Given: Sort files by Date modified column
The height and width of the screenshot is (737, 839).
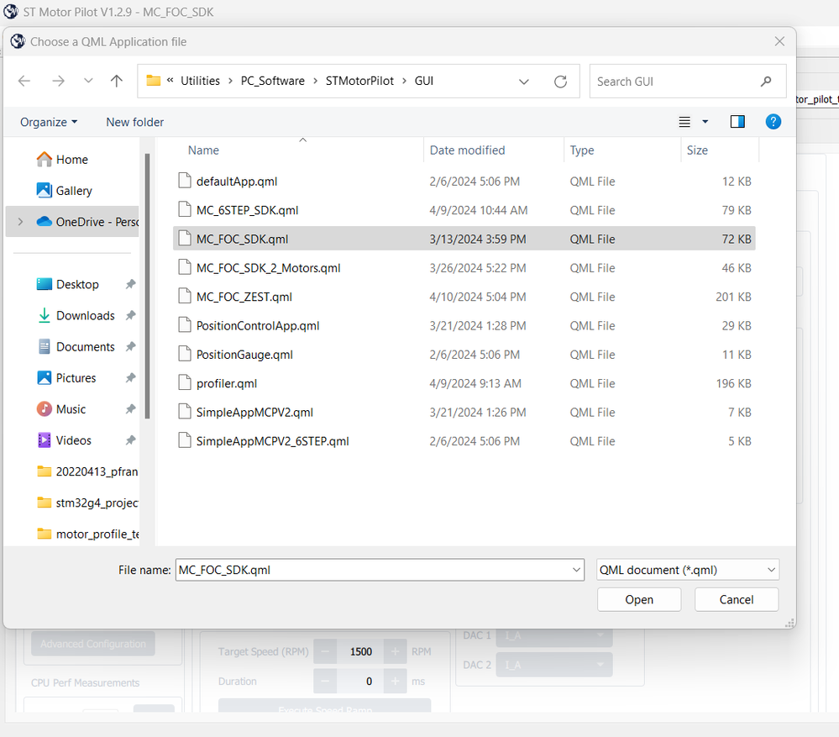Looking at the screenshot, I should [467, 150].
